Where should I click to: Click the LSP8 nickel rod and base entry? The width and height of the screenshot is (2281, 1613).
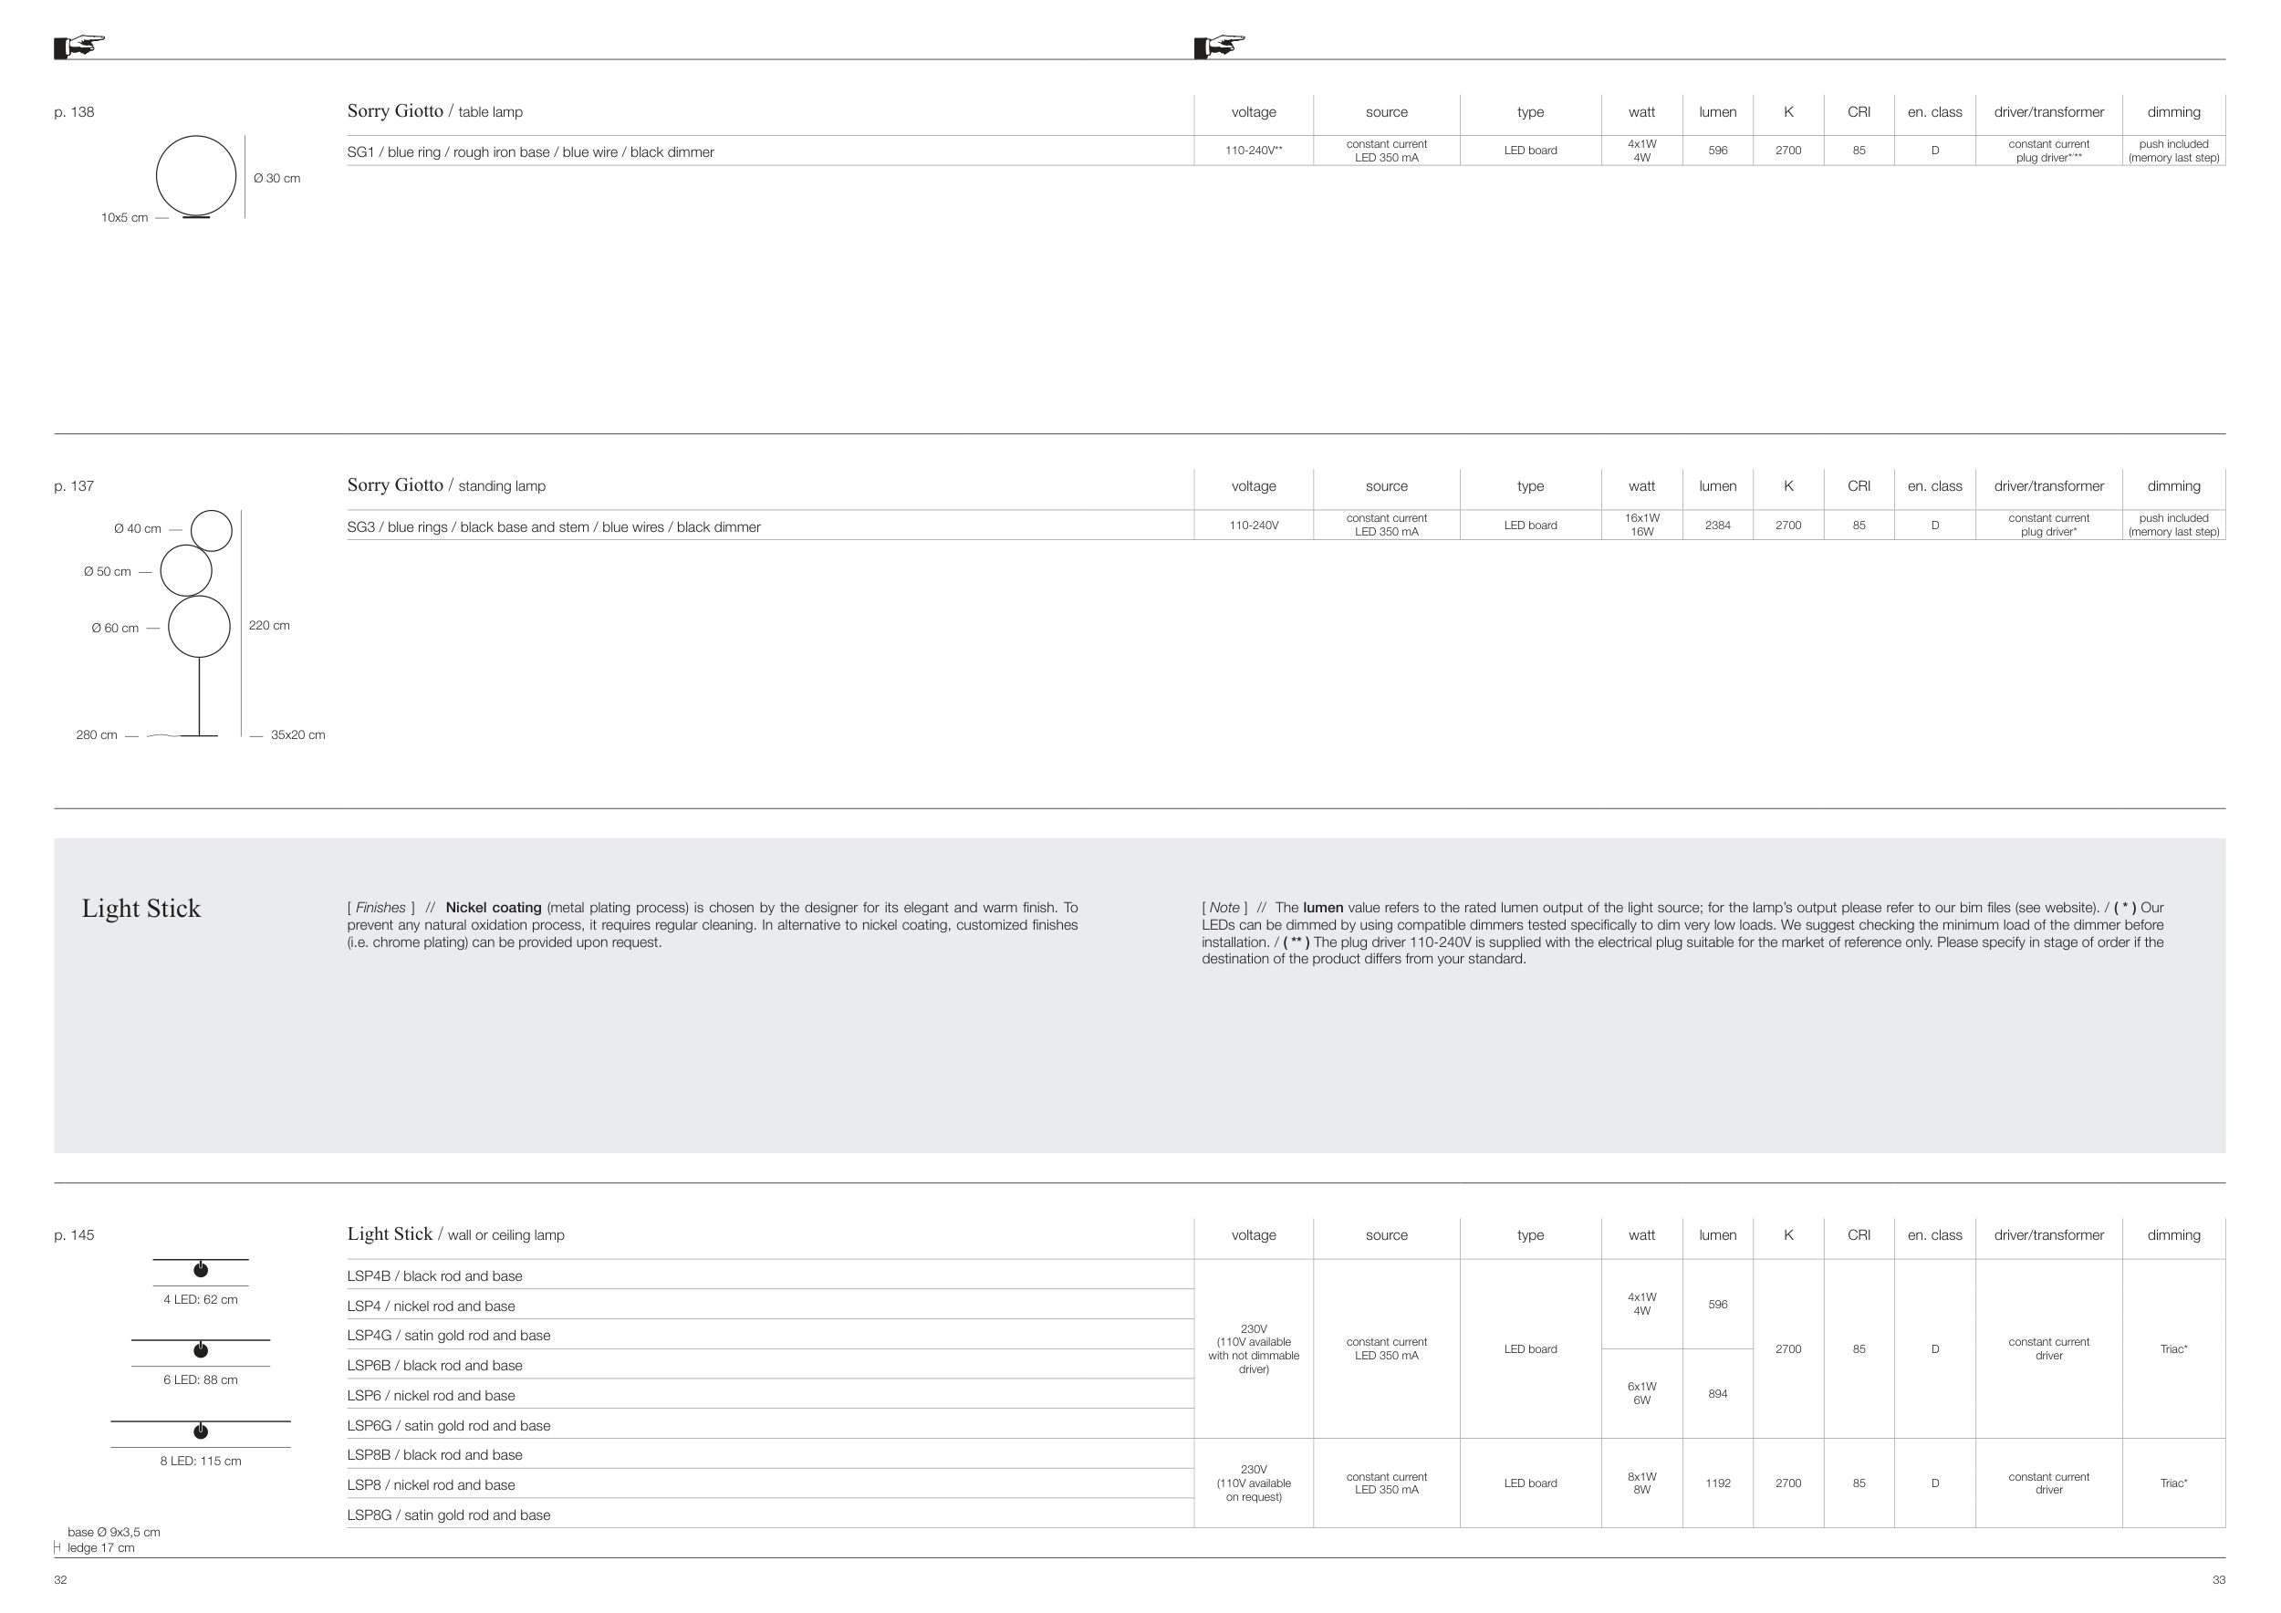coord(430,1486)
